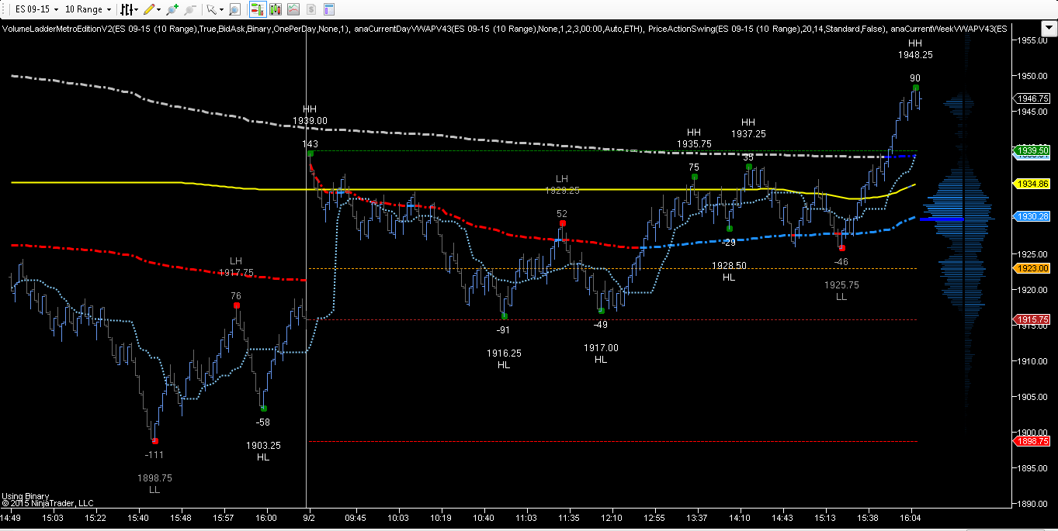The width and height of the screenshot is (1058, 531).
Task: Click the 16:04 time axis label
Action: pos(911,516)
